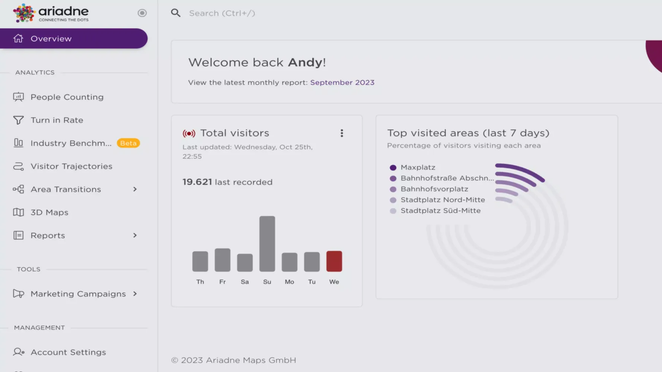Expand the Area Transitions submenu chevron
This screenshot has height=372, width=662.
[x=135, y=189]
